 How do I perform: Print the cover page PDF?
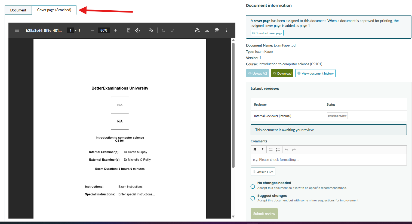click(x=217, y=30)
